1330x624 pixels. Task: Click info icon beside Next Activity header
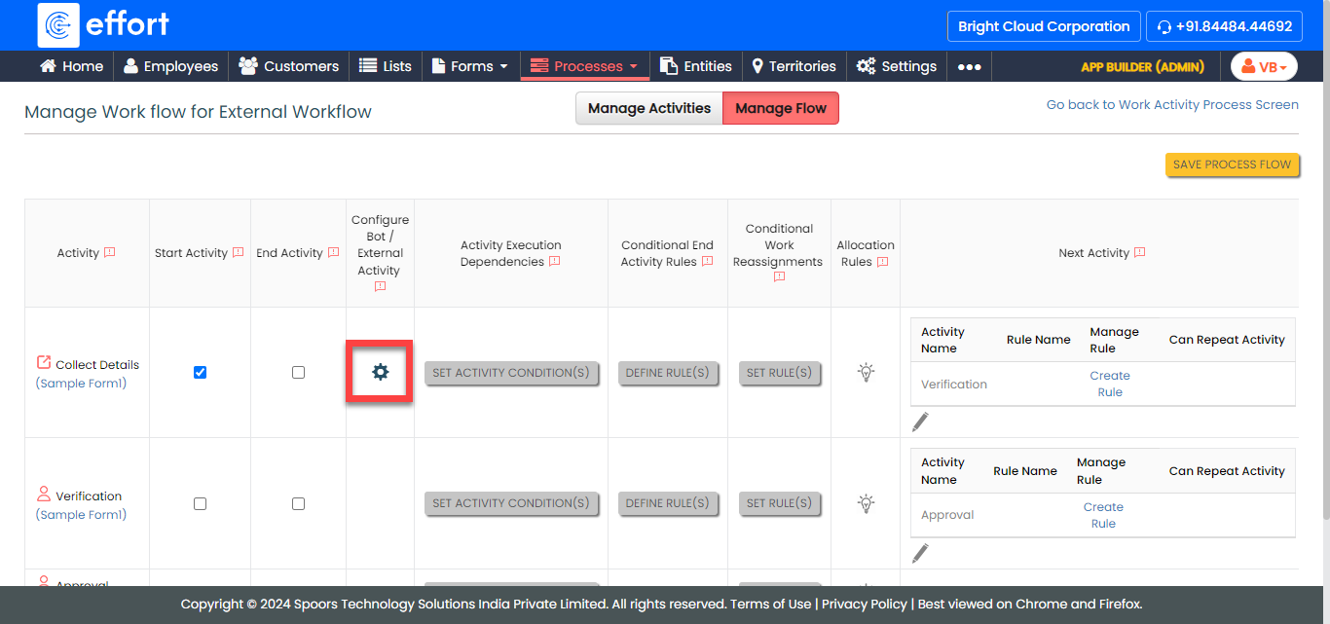point(1139,252)
